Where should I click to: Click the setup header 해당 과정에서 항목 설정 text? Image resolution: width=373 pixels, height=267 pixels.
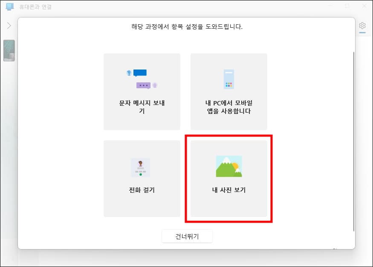[186, 26]
